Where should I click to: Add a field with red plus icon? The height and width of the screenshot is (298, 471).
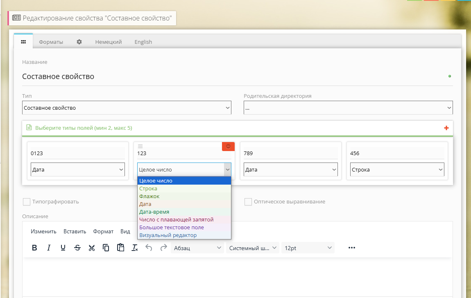pyautogui.click(x=446, y=128)
